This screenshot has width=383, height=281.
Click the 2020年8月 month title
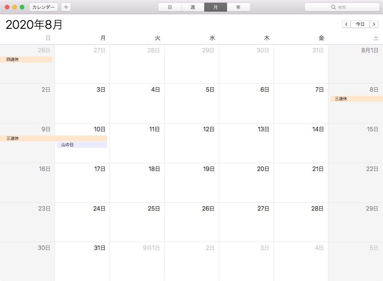click(x=34, y=24)
